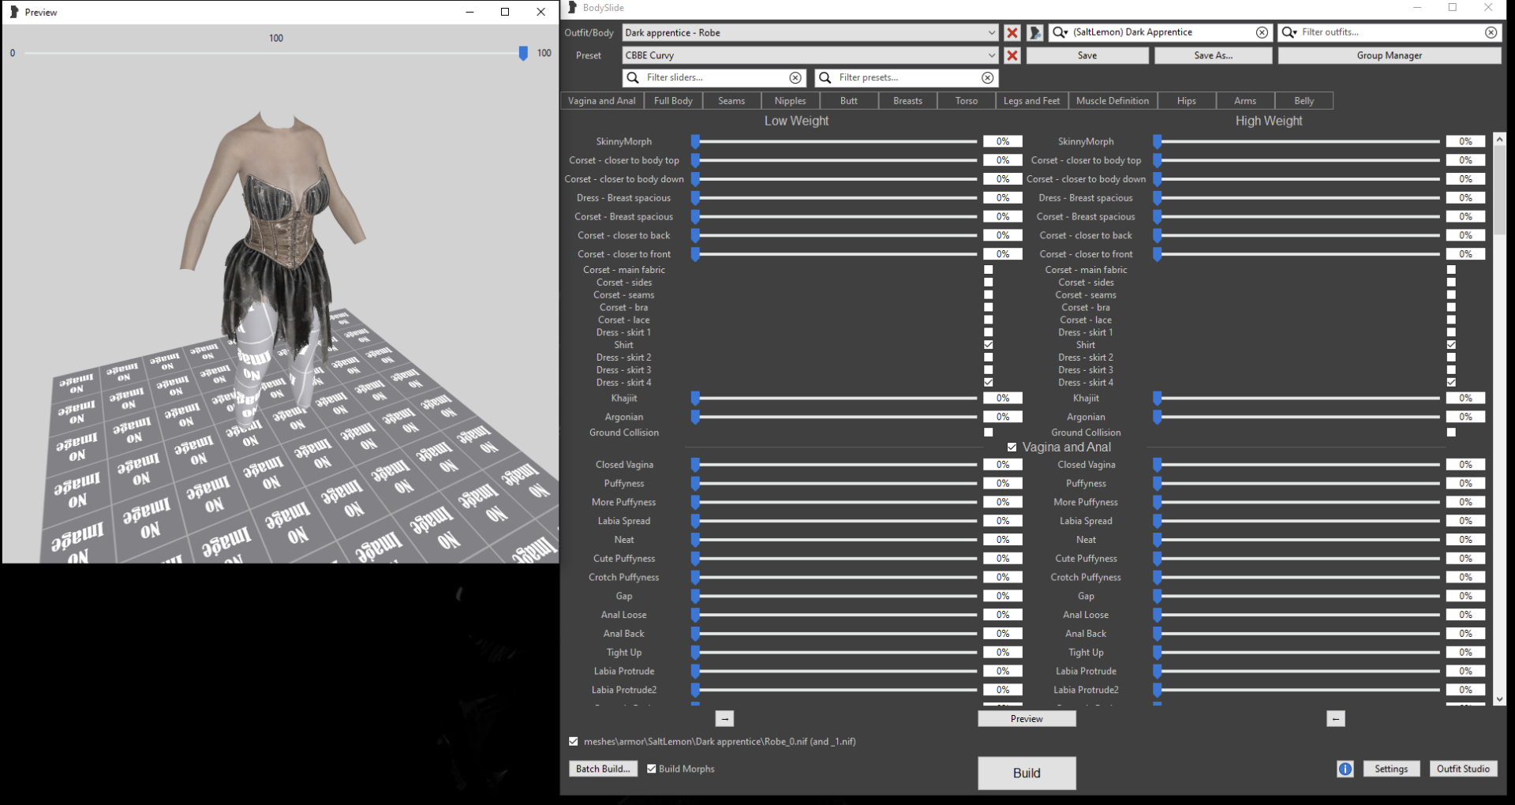Click the Preview button
The width and height of the screenshot is (1515, 805).
(1027, 719)
